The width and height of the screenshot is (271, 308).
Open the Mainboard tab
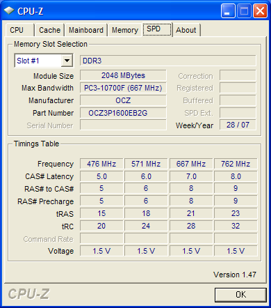(x=86, y=30)
